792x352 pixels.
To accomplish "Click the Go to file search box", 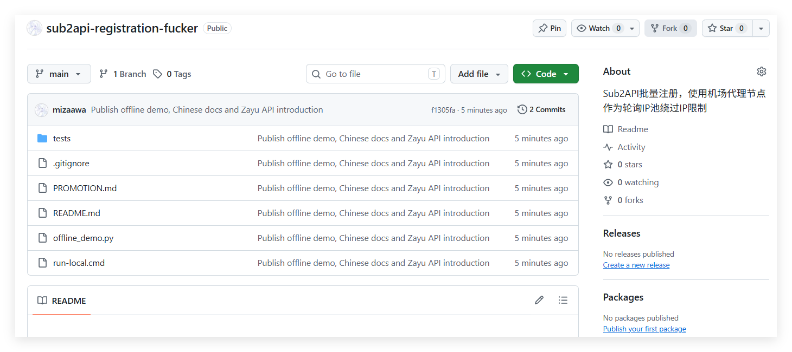I will (375, 74).
